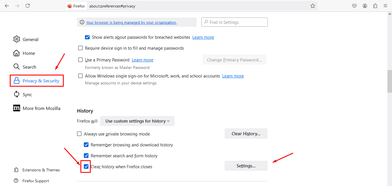Image resolution: width=392 pixels, height=186 pixels.
Task: Click Manage accounts in your device settings text
Action: 121,83
